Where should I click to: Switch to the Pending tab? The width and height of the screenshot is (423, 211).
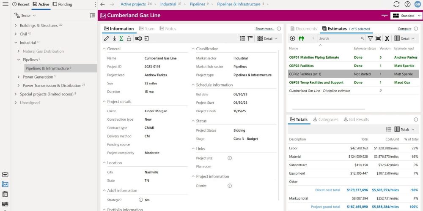click(62, 4)
